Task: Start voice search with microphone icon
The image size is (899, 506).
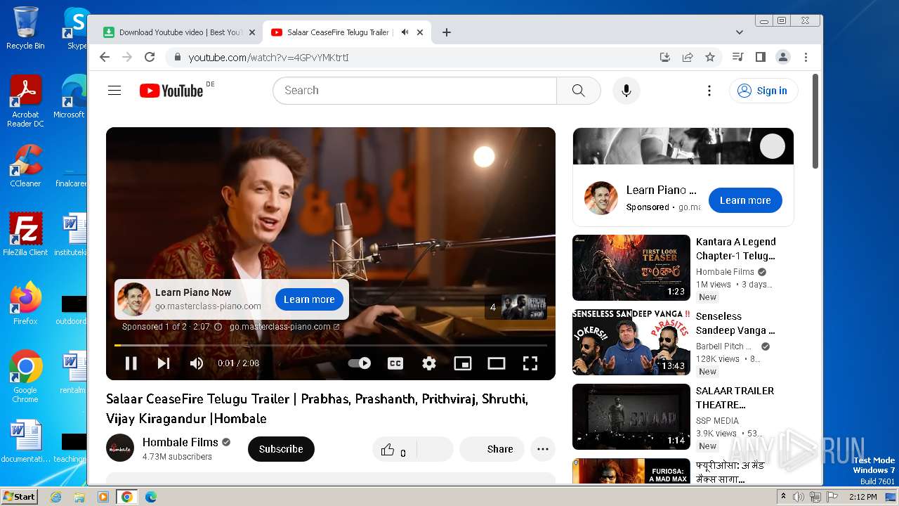Action: click(x=626, y=91)
